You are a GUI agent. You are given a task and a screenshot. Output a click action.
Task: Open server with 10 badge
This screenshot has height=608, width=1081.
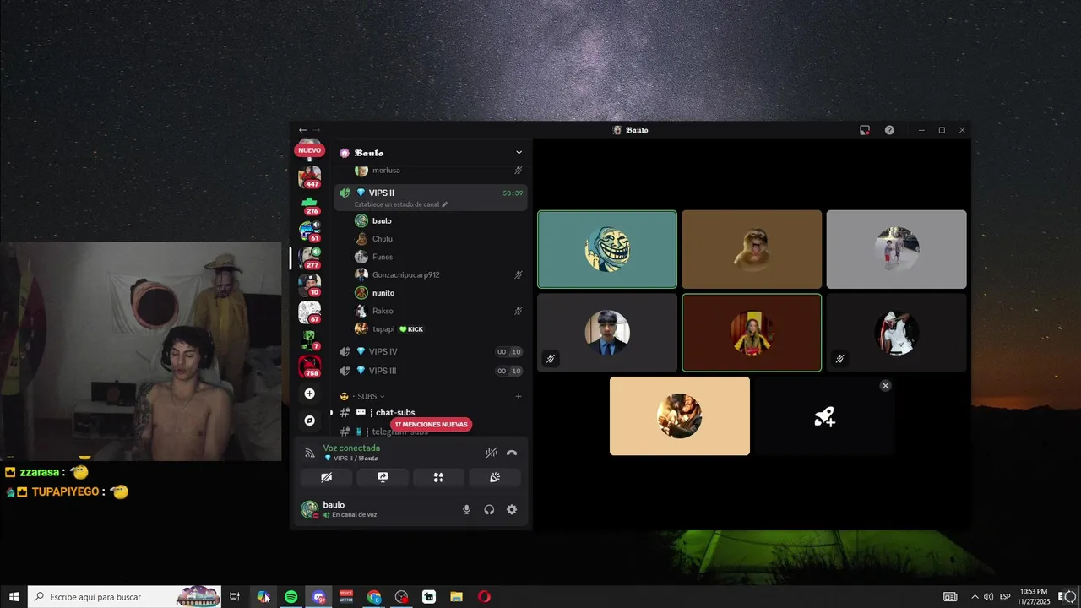coord(309,285)
